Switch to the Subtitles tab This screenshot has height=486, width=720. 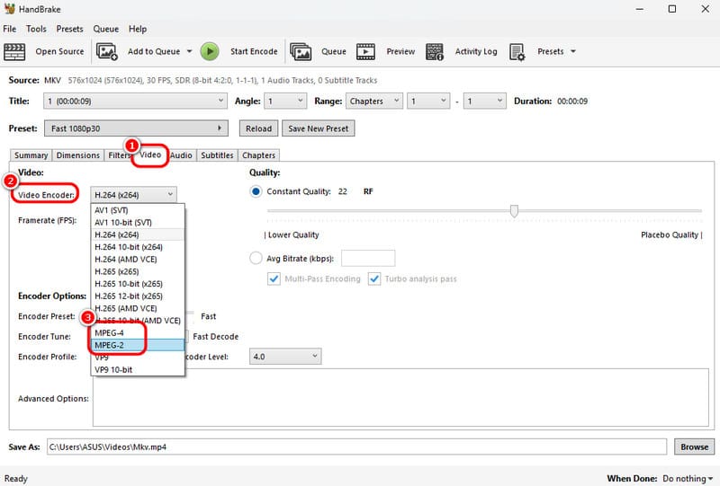[x=217, y=155]
